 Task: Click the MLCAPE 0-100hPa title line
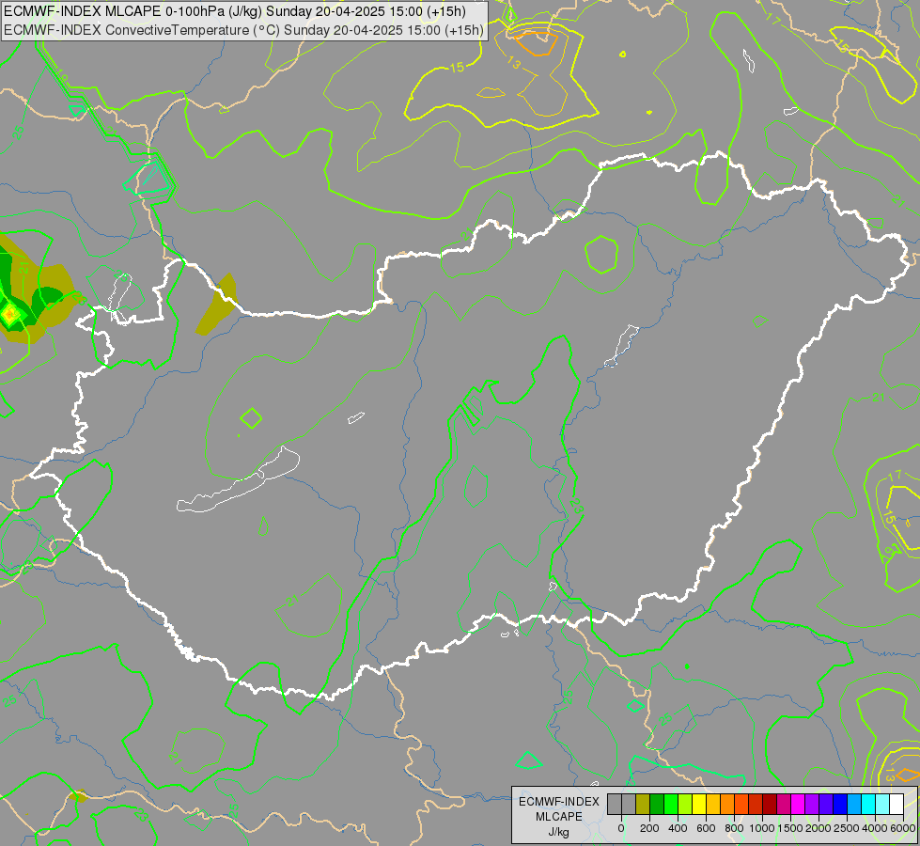[235, 11]
